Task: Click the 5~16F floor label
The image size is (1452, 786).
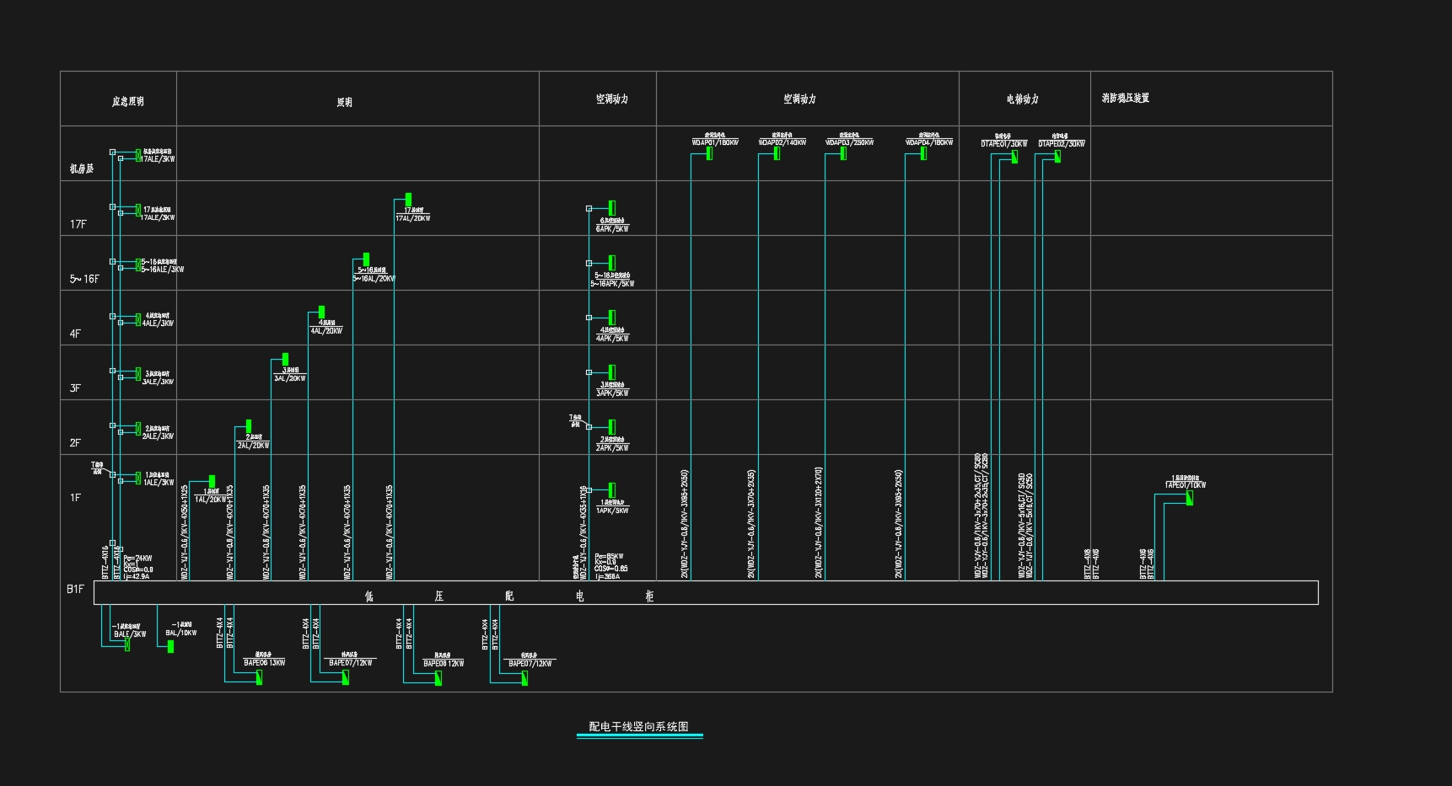Action: pos(84,279)
